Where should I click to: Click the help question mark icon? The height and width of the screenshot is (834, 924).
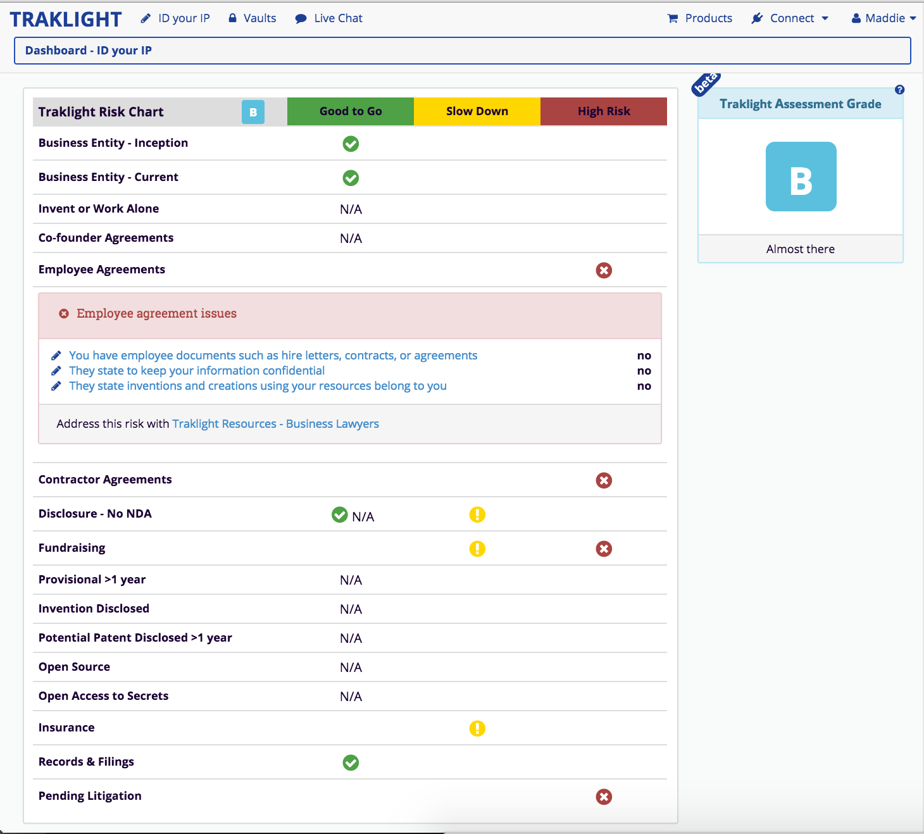899,90
